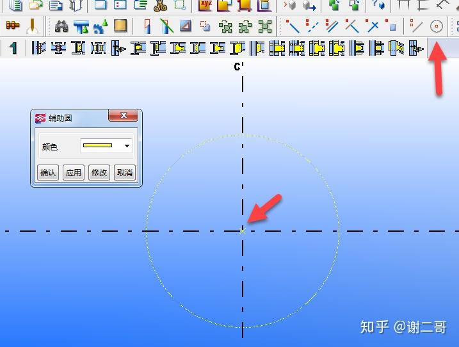Click the 取消 button
Image resolution: width=459 pixels, height=347 pixels.
125,172
